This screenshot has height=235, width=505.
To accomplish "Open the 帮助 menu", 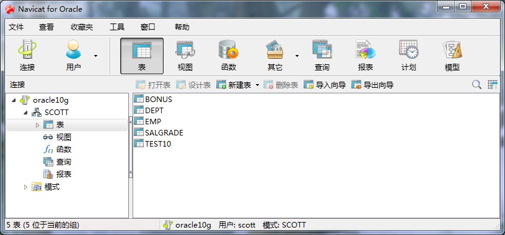I will [182, 27].
